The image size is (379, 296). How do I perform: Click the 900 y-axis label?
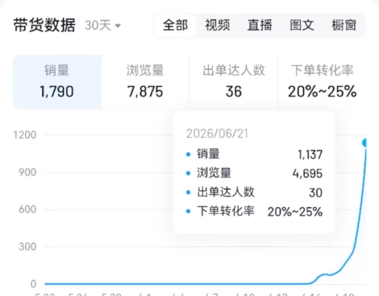click(x=27, y=173)
